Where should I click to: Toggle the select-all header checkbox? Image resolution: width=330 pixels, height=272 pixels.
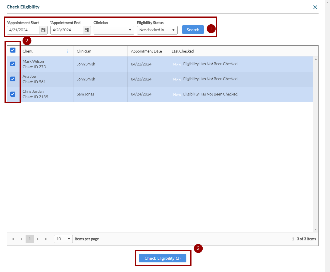pyautogui.click(x=13, y=50)
